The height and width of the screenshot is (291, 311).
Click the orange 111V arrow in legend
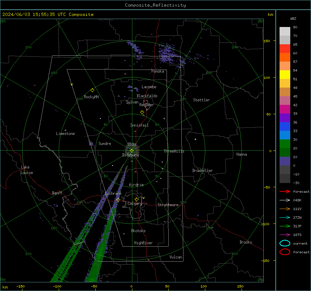click(285, 209)
